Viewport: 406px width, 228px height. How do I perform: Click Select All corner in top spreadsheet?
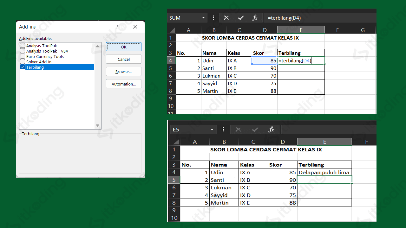[172, 30]
